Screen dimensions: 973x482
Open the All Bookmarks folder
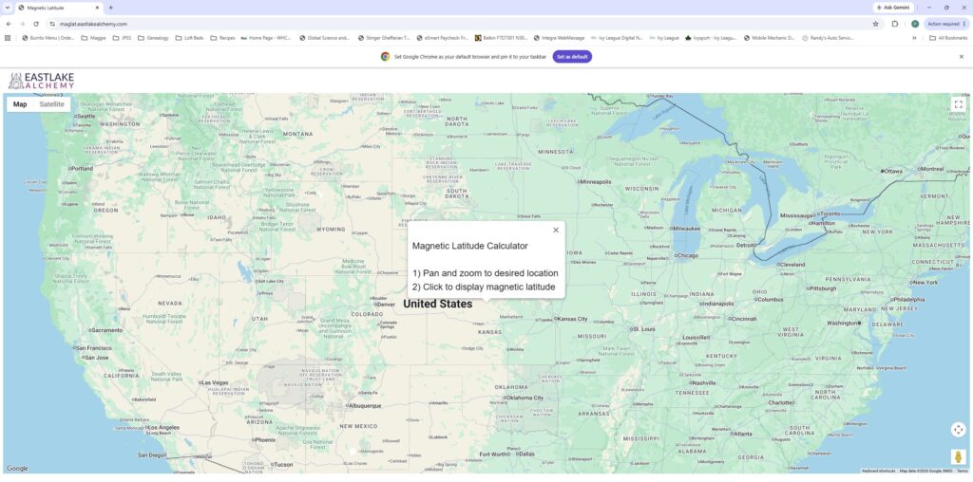click(x=948, y=38)
